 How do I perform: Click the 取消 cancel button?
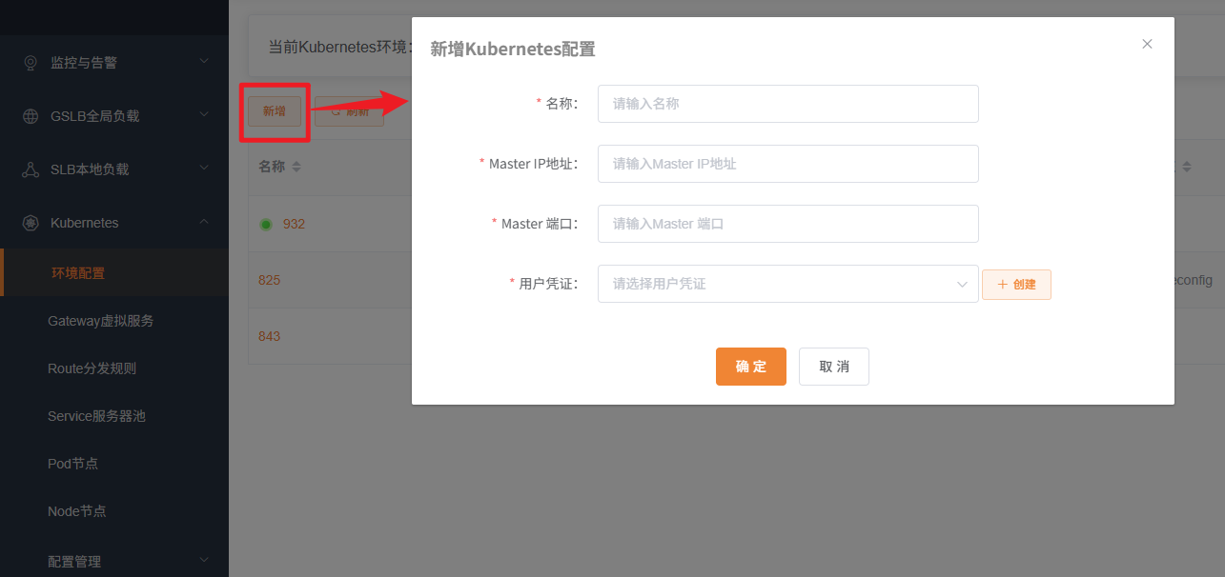(833, 367)
